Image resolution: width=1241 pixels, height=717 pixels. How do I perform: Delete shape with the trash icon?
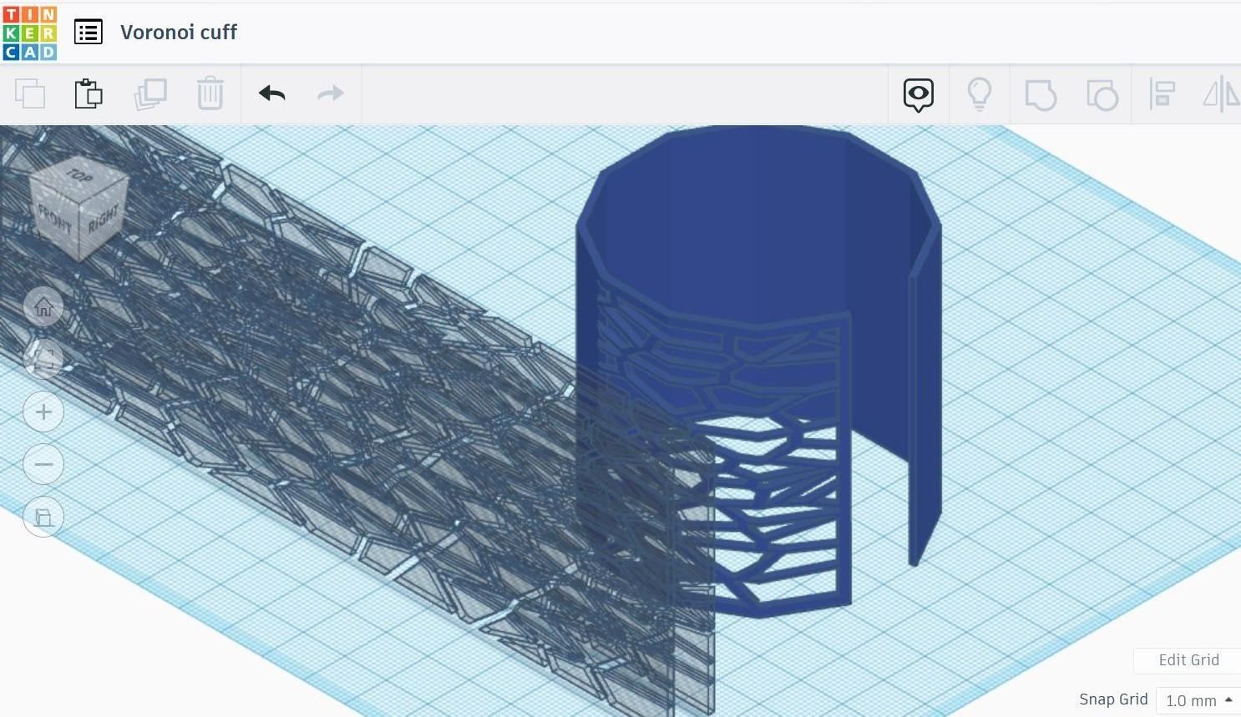point(210,93)
